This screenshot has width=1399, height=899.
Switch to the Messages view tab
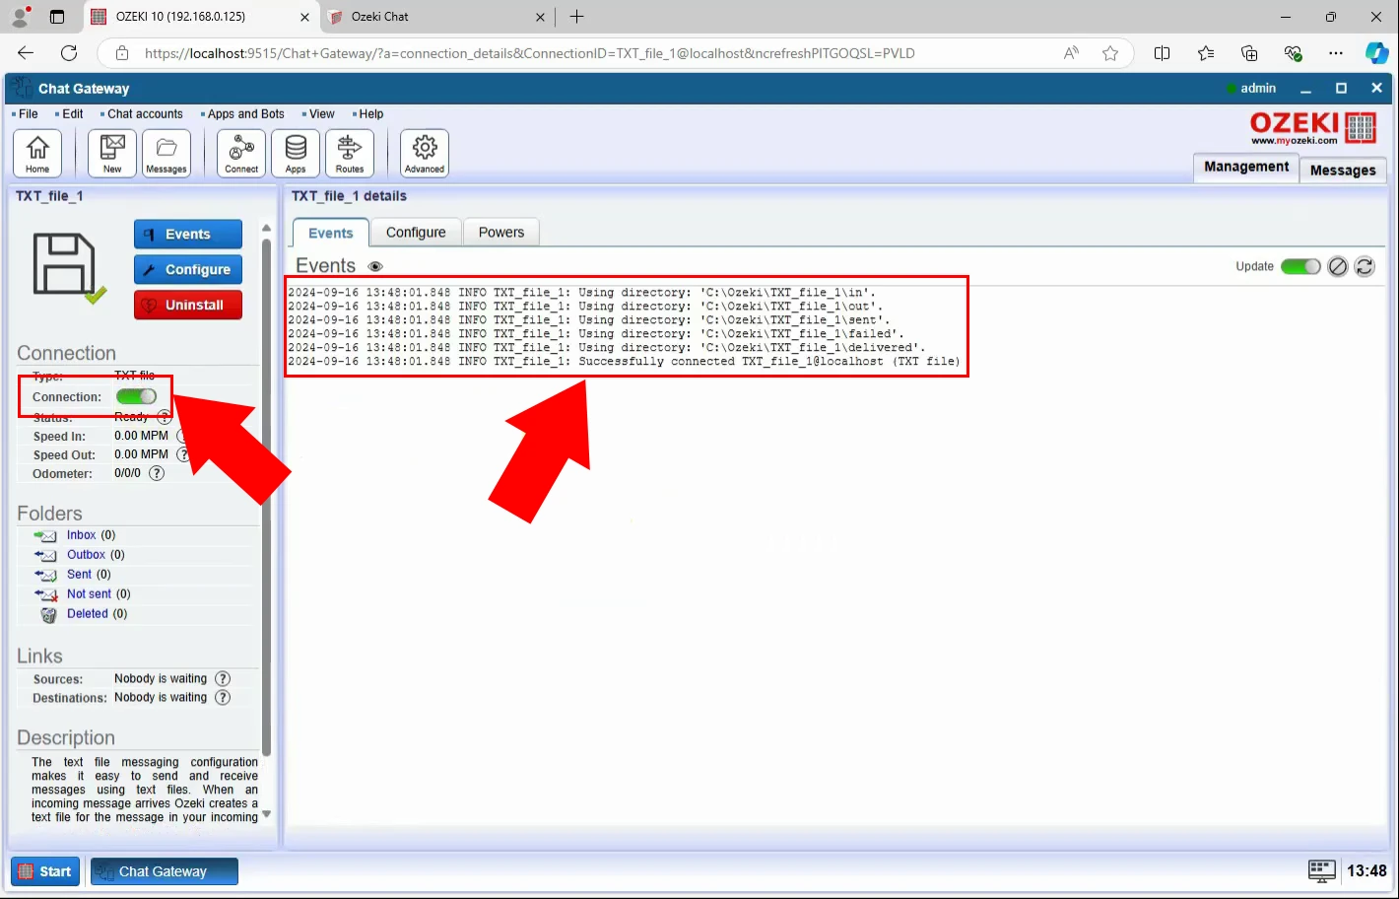point(1343,170)
